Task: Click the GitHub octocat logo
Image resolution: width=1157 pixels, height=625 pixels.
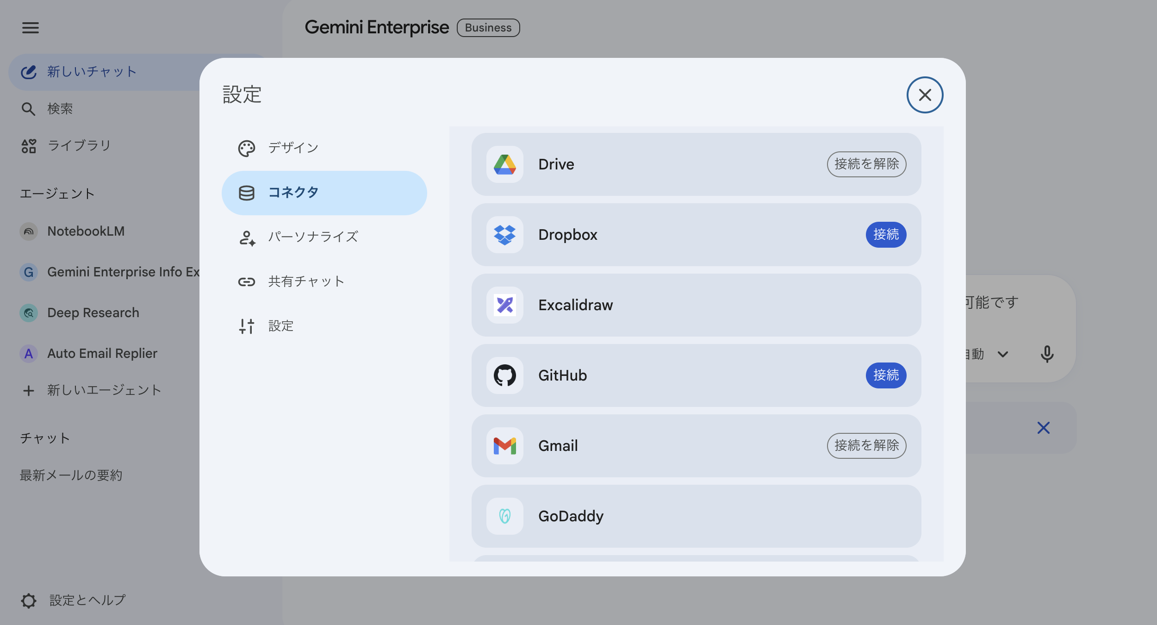Action: (x=505, y=375)
